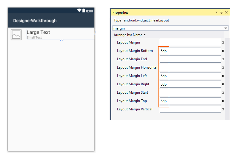
Task: Select the Small Text widget in the designer
Action: coord(34,37)
